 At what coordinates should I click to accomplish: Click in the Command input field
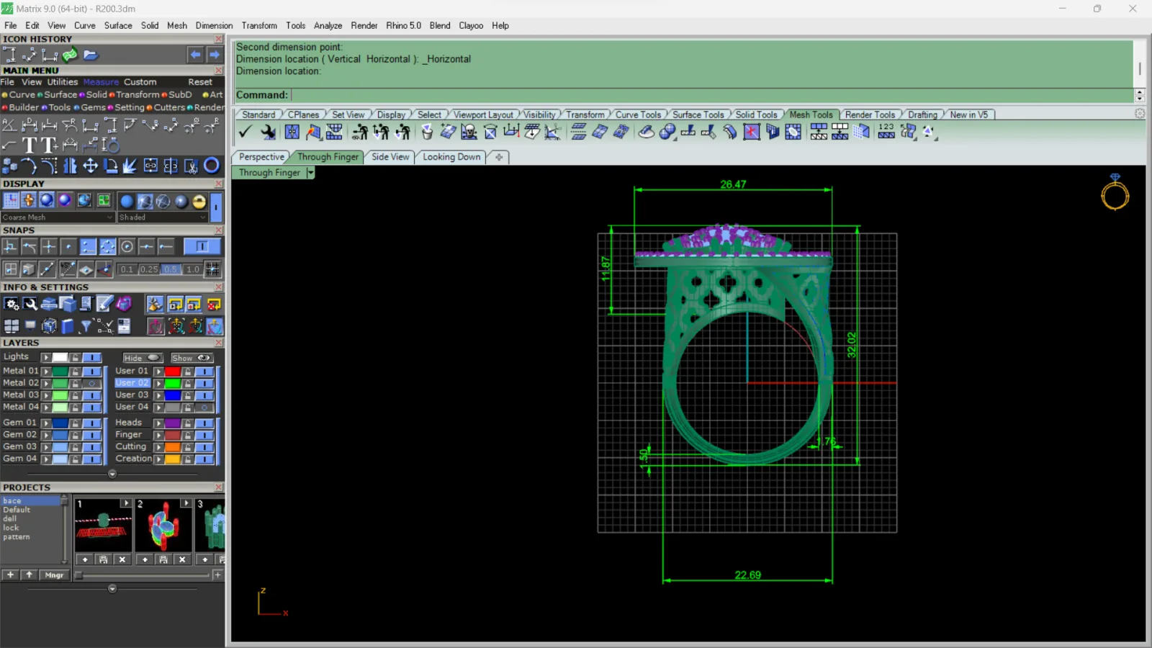711,95
